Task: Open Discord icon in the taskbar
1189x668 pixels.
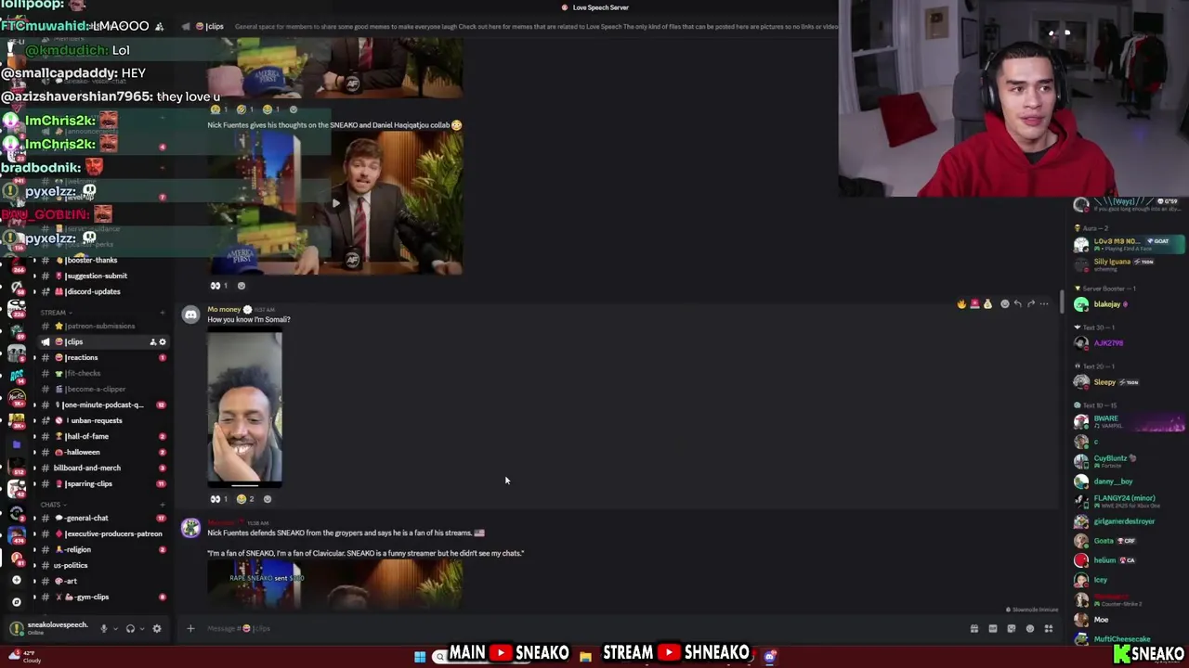Action: (x=770, y=657)
